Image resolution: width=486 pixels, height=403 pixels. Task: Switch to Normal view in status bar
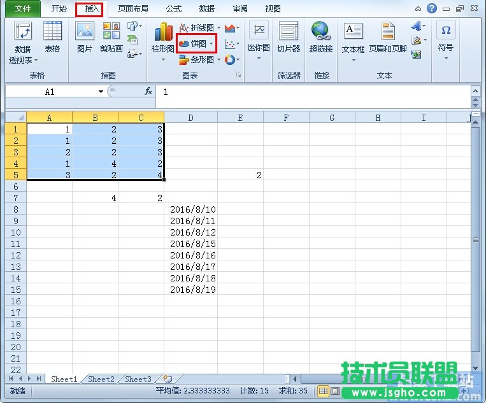(323, 391)
